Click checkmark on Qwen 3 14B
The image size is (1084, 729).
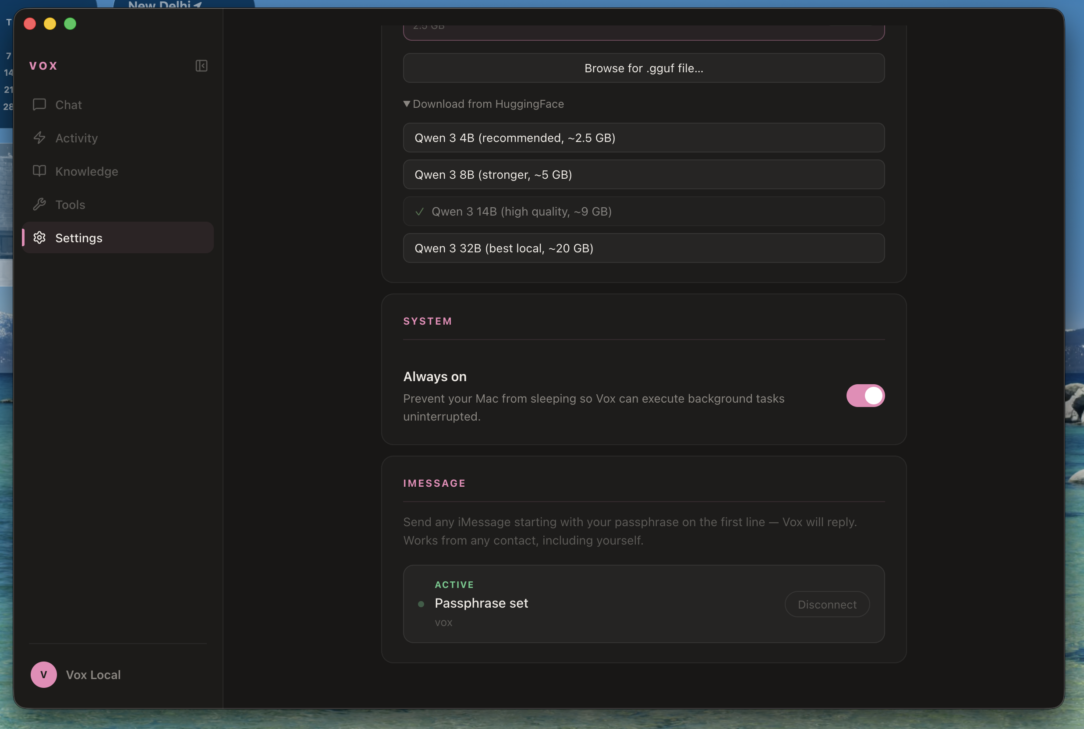(419, 212)
